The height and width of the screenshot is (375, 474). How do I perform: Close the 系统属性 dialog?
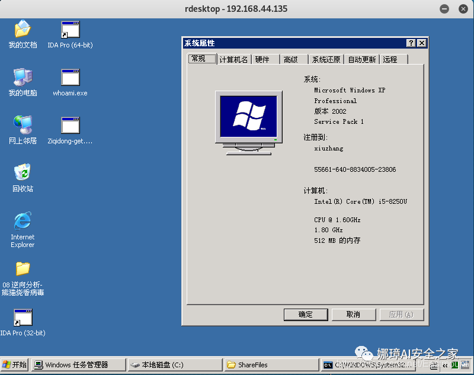pyautogui.click(x=422, y=43)
